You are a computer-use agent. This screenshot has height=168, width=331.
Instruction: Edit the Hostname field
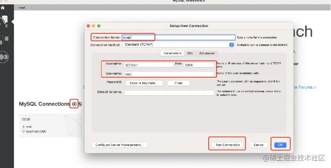pos(149,65)
